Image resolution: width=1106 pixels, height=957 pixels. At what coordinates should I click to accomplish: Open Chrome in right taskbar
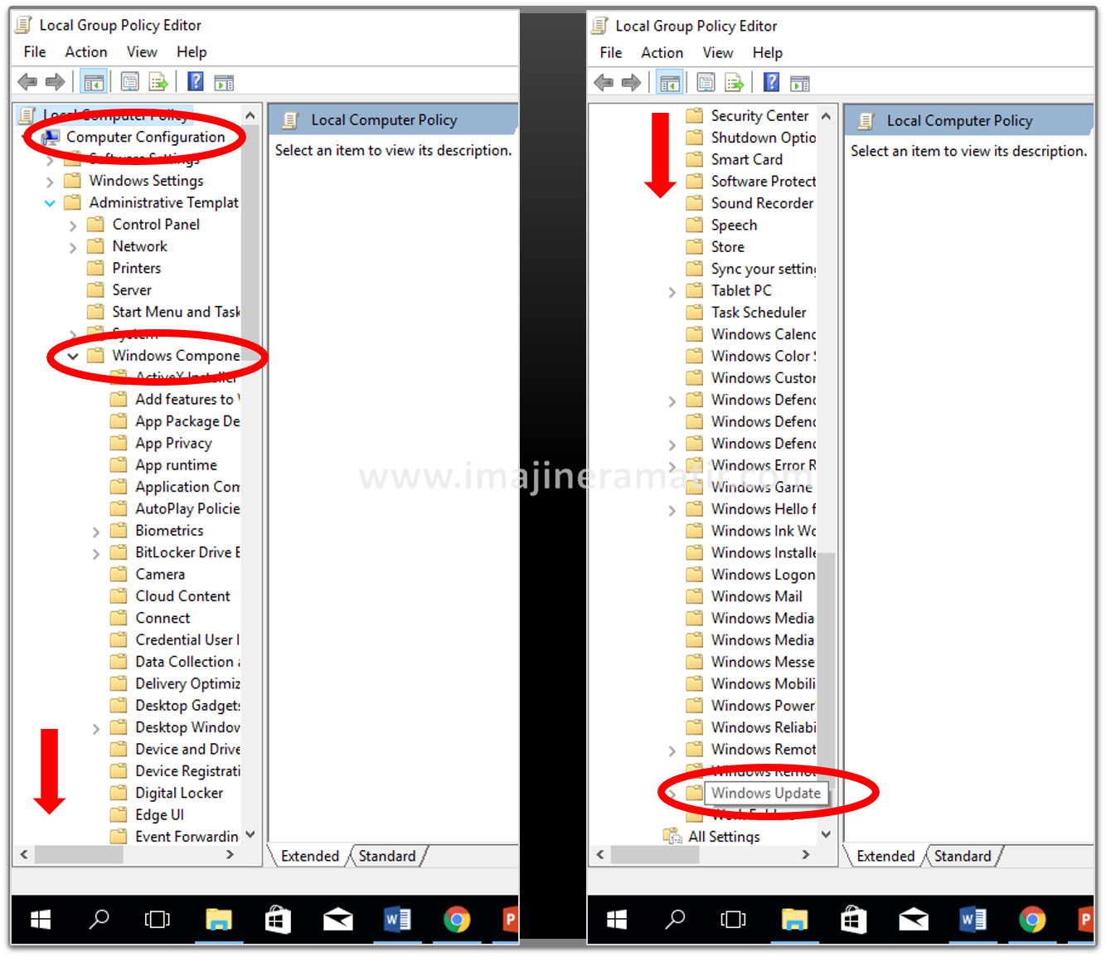(1032, 920)
